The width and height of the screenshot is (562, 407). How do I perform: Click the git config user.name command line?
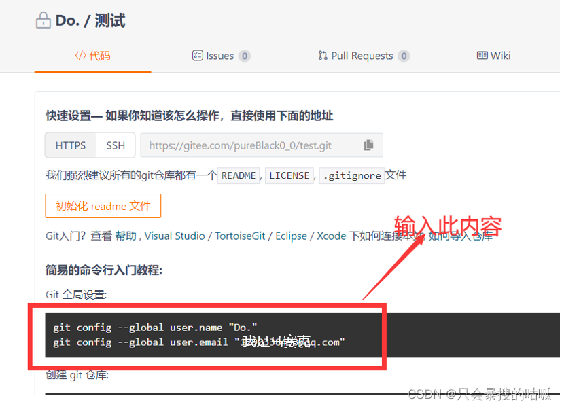(155, 328)
